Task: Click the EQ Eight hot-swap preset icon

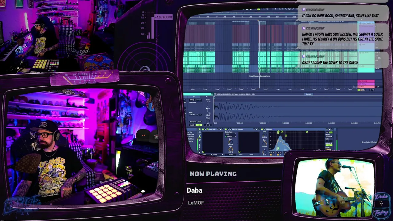Action: point(327,129)
